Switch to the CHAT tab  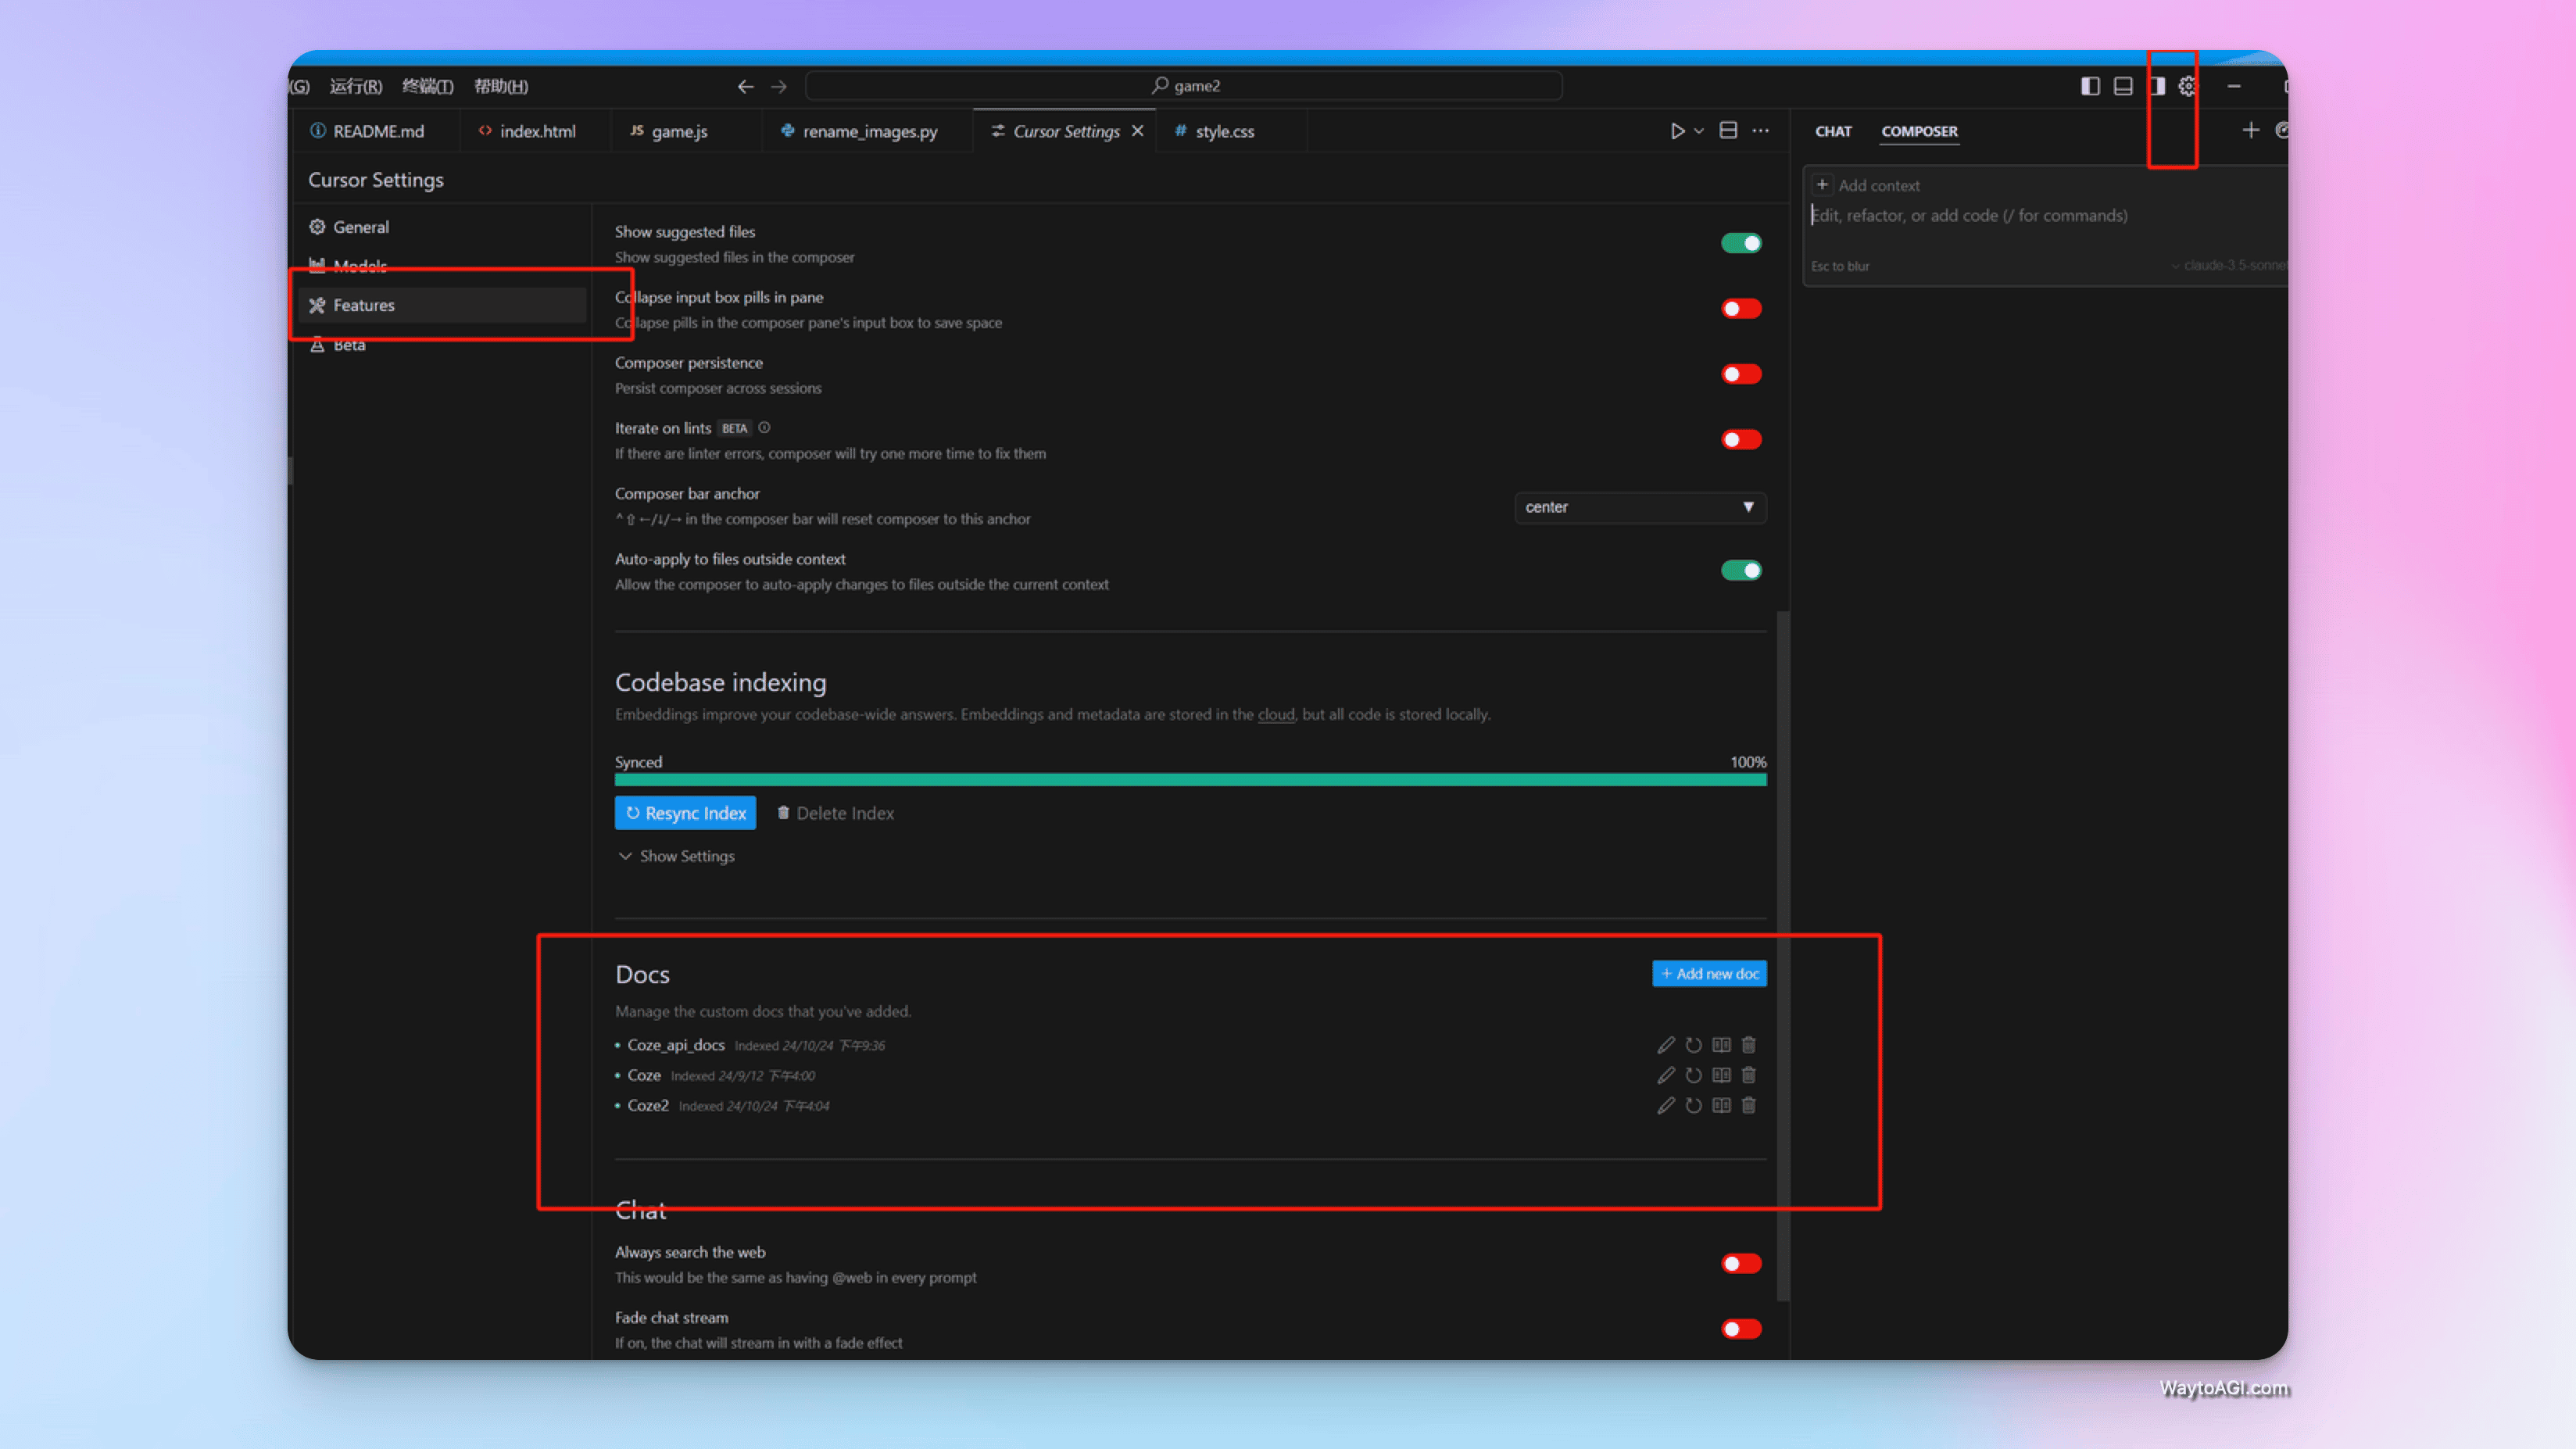[x=1833, y=131]
